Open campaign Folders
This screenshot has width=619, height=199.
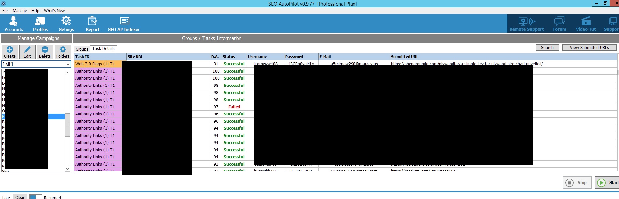(63, 52)
